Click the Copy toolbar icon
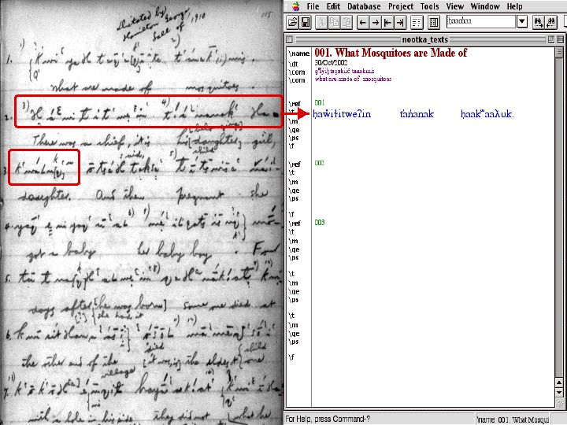 tap(334, 22)
